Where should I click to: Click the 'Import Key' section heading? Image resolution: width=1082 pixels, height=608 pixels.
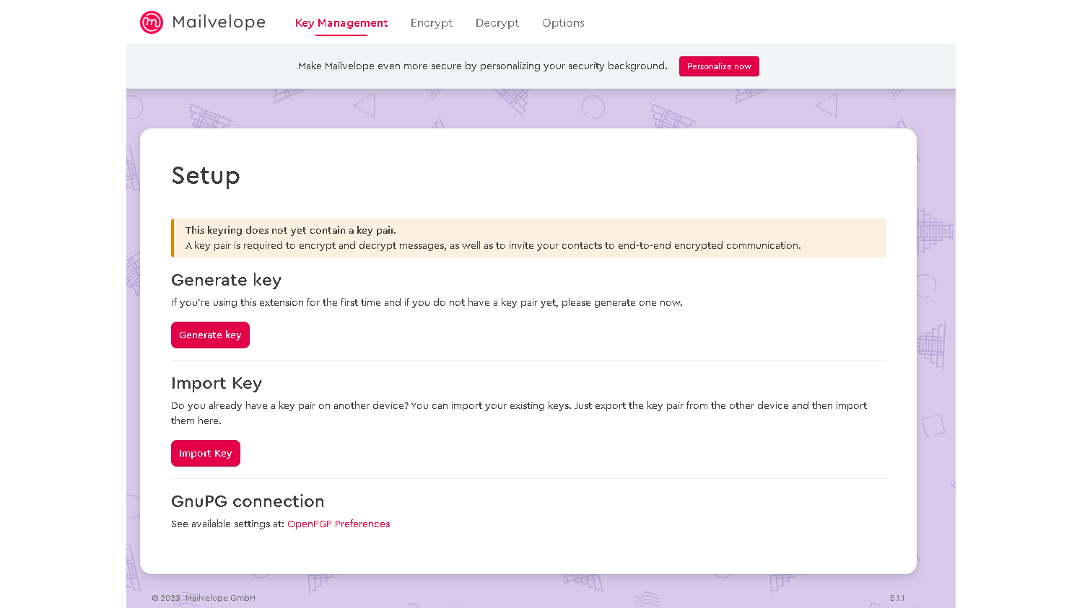(217, 384)
